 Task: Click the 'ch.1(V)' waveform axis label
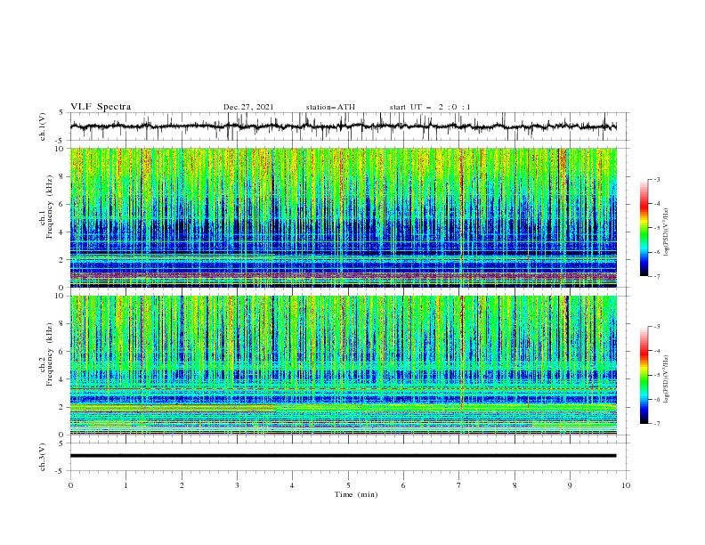pos(43,126)
